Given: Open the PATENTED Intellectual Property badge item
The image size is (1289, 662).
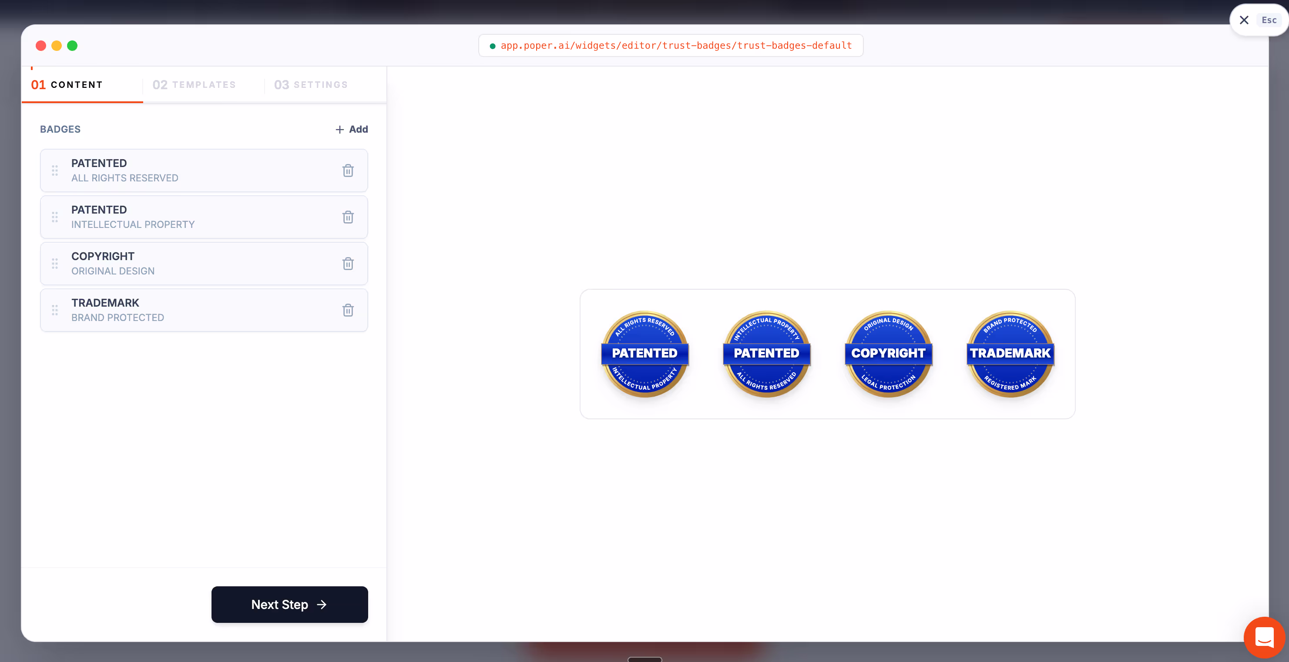Looking at the screenshot, I should click(204, 217).
